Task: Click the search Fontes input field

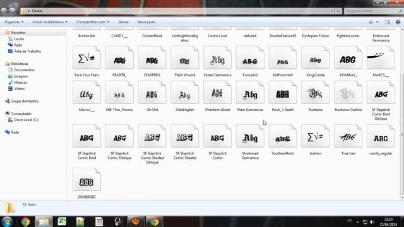Action: [373, 11]
